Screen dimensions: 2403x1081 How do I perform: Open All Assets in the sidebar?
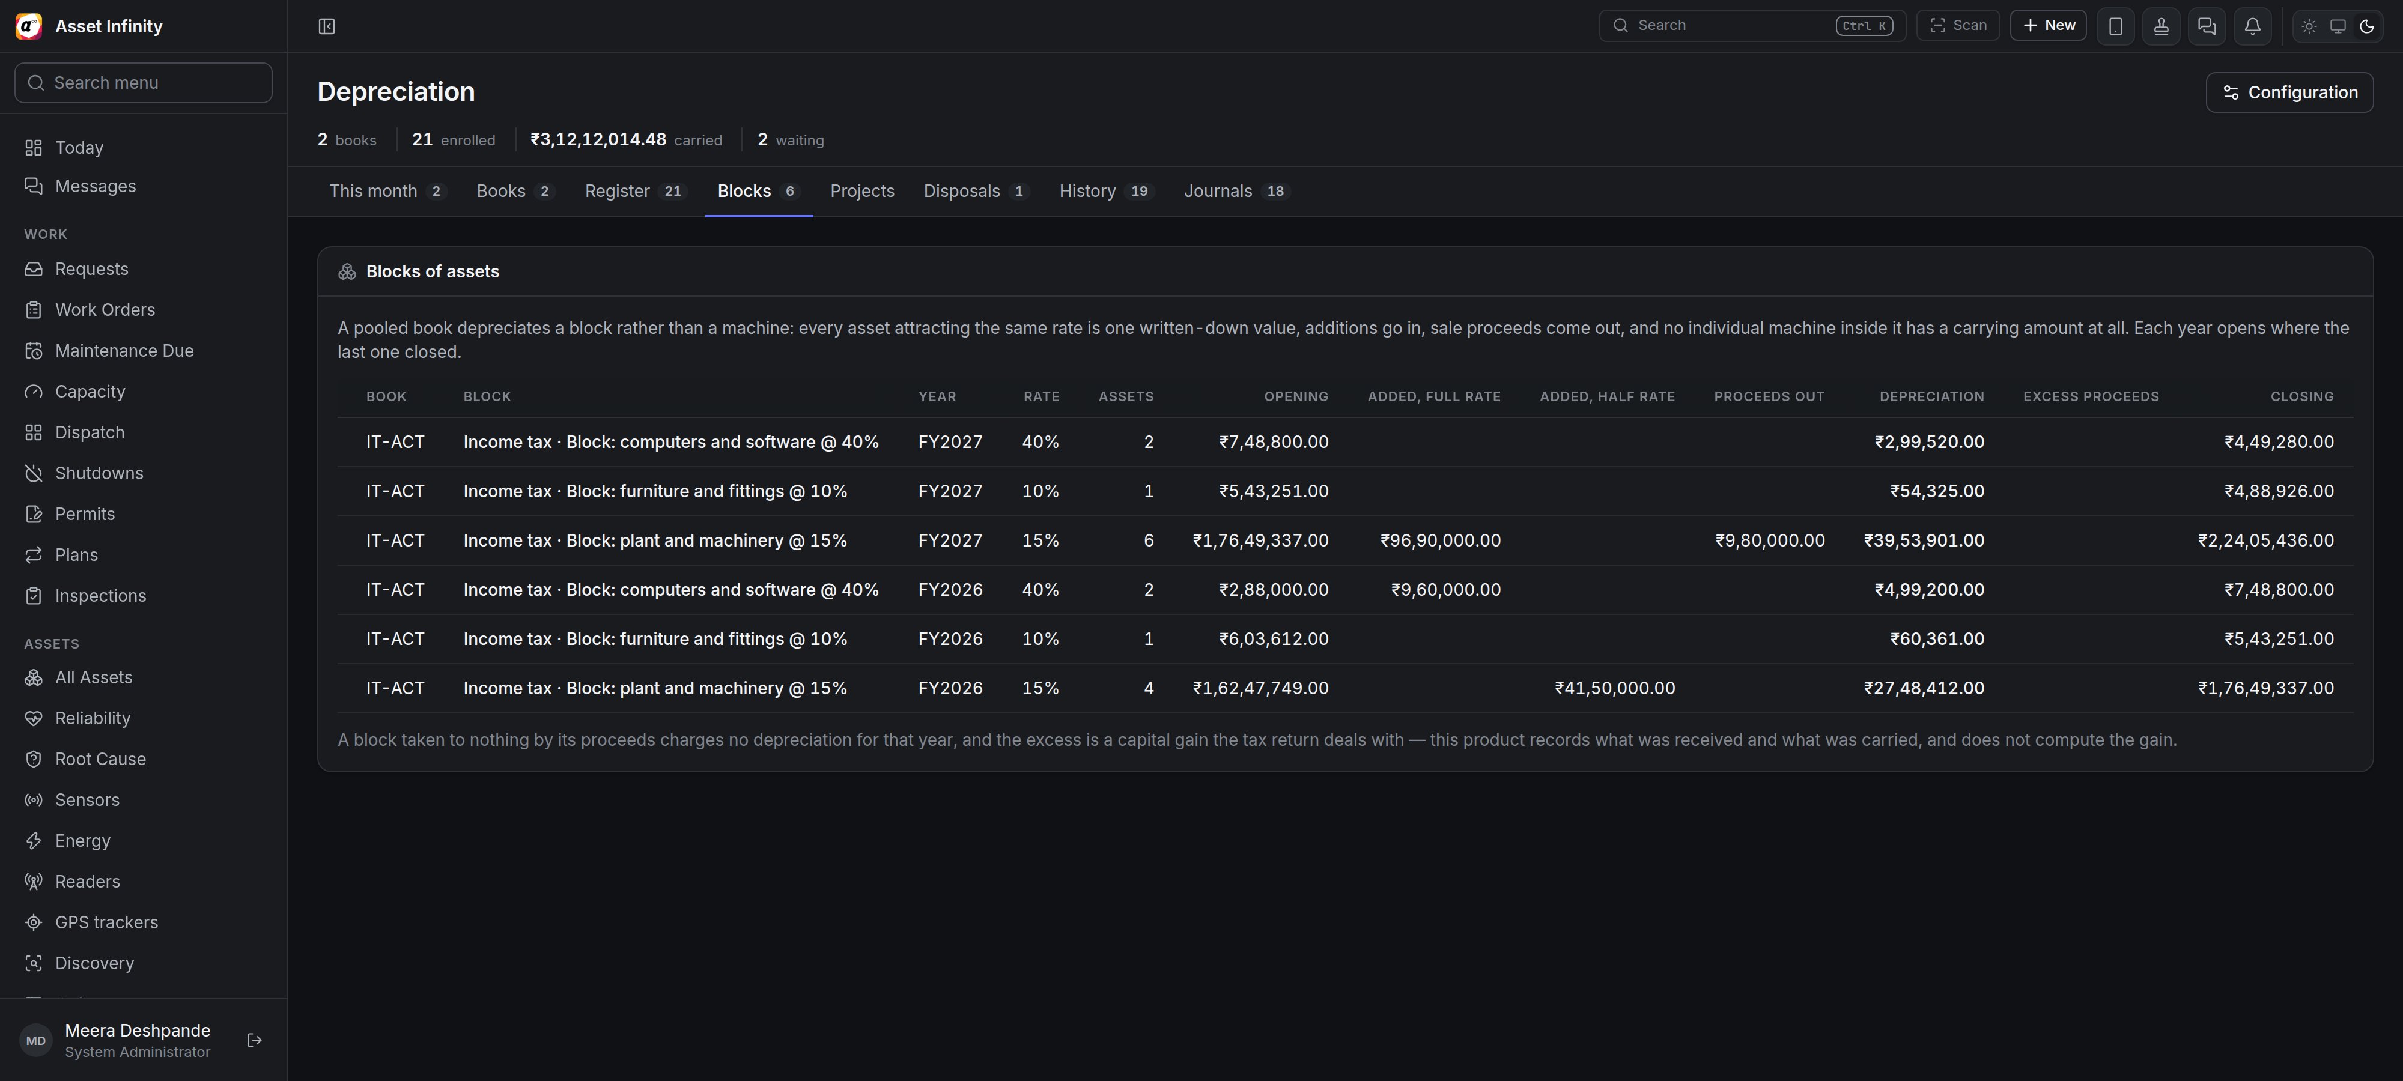click(x=144, y=677)
